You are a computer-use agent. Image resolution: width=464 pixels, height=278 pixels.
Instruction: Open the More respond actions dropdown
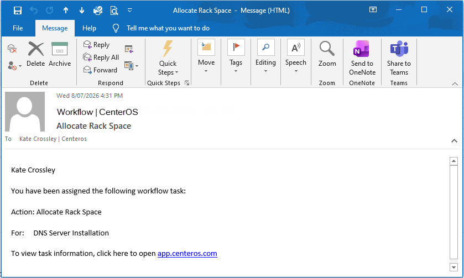(x=131, y=66)
